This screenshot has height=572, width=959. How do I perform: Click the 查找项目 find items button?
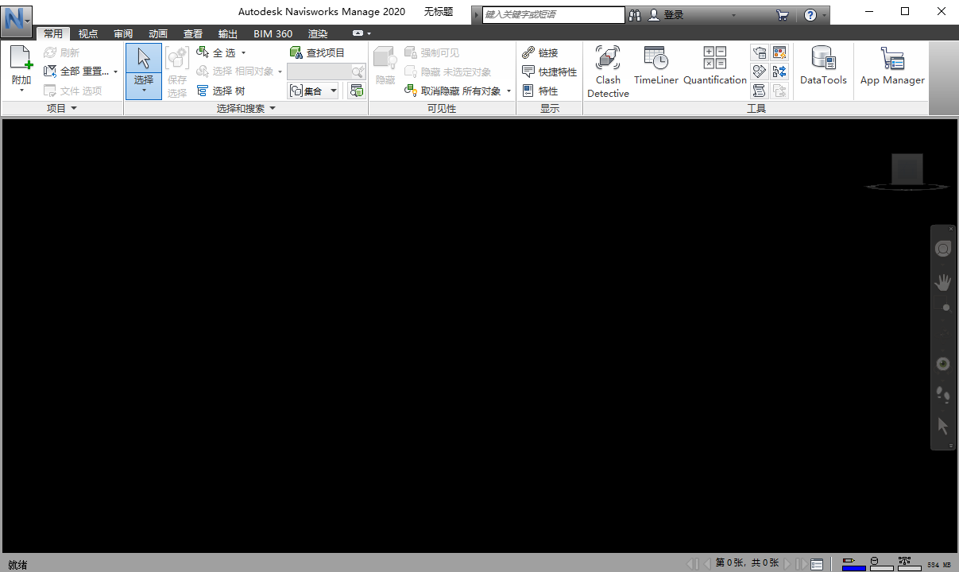[323, 52]
